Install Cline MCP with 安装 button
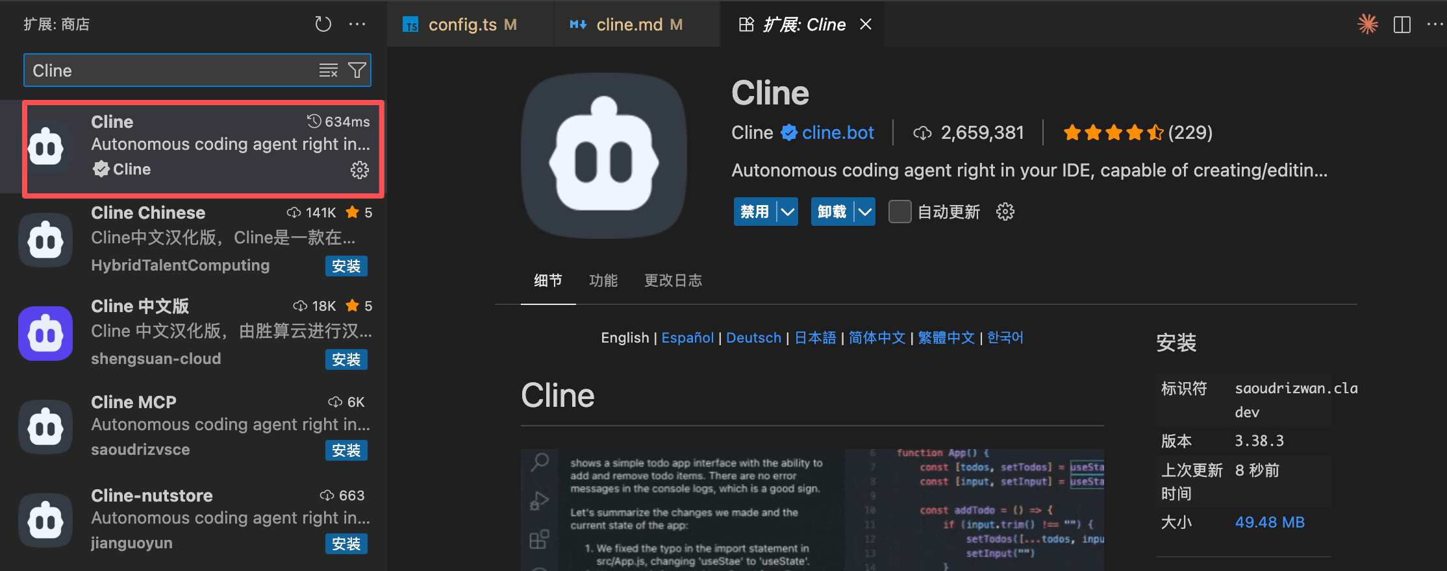The width and height of the screenshot is (1447, 571). [346, 450]
